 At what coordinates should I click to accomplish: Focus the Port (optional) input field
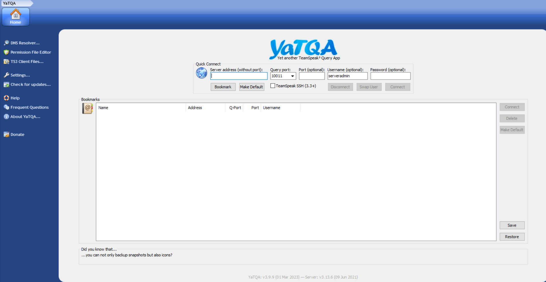[312, 76]
